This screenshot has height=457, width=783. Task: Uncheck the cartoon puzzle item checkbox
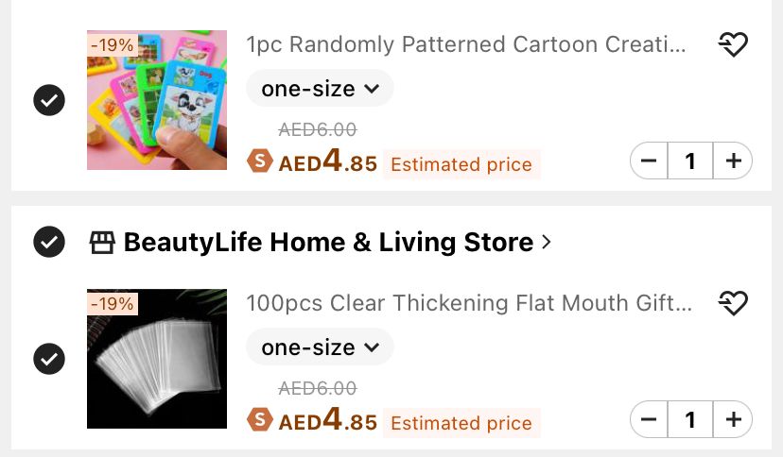point(49,100)
